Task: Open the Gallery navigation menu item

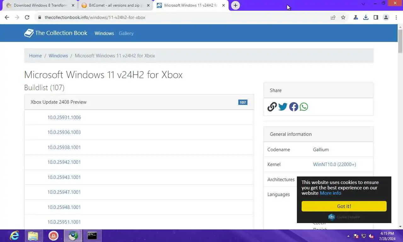Action: (126, 33)
